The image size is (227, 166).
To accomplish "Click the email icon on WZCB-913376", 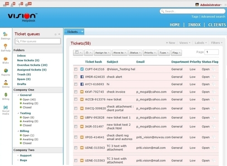I will click(x=82, y=100).
